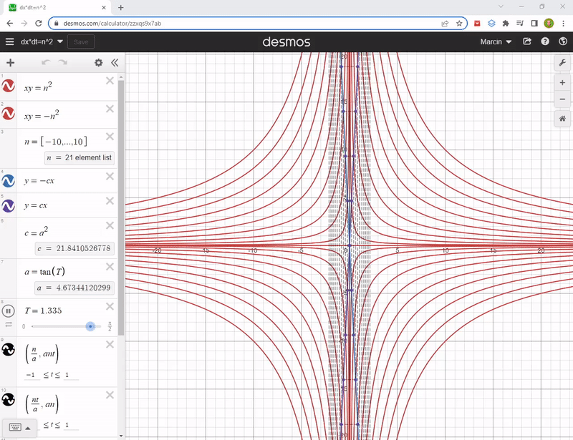Screen dimensions: 573x440
Task: Delete the xy = −n² expression
Action: [x=110, y=109]
